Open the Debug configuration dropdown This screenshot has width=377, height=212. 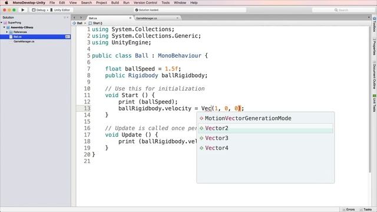click(39, 10)
